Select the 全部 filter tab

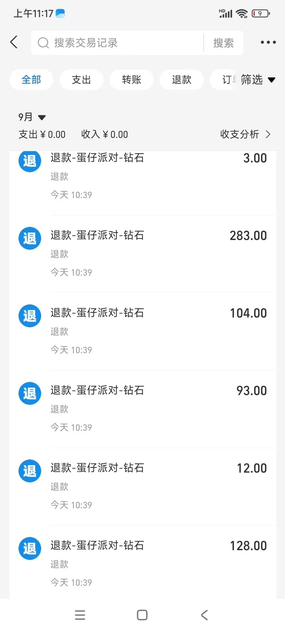point(31,80)
